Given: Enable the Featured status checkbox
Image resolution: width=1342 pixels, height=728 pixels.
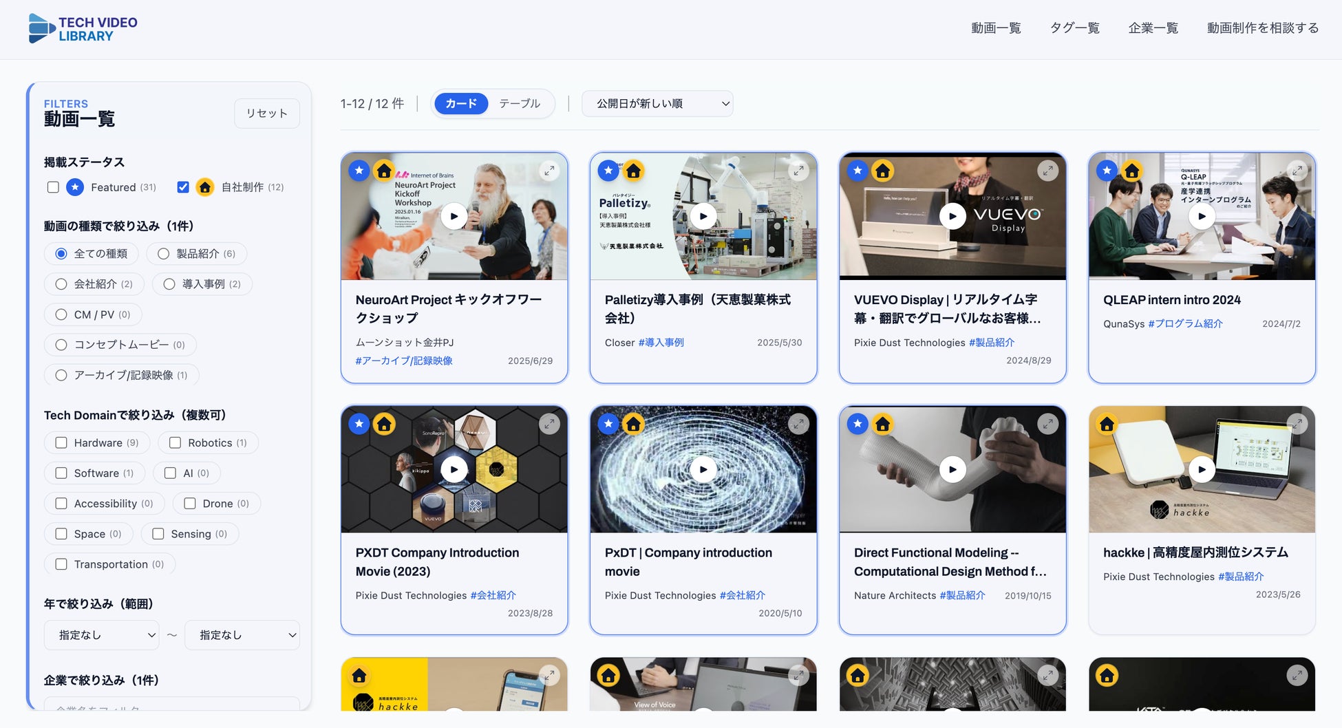Looking at the screenshot, I should [x=53, y=187].
